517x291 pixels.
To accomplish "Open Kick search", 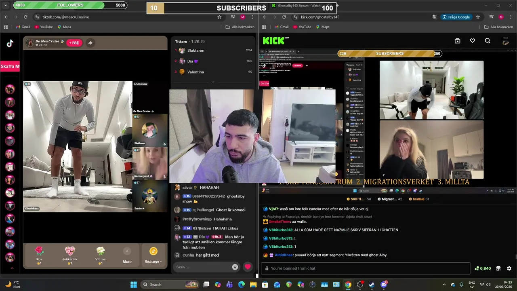I will point(488,41).
